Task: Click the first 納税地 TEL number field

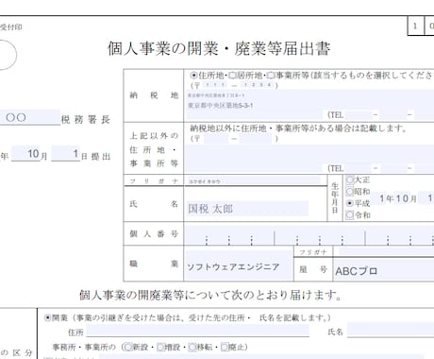Action: pyautogui.click(x=358, y=115)
